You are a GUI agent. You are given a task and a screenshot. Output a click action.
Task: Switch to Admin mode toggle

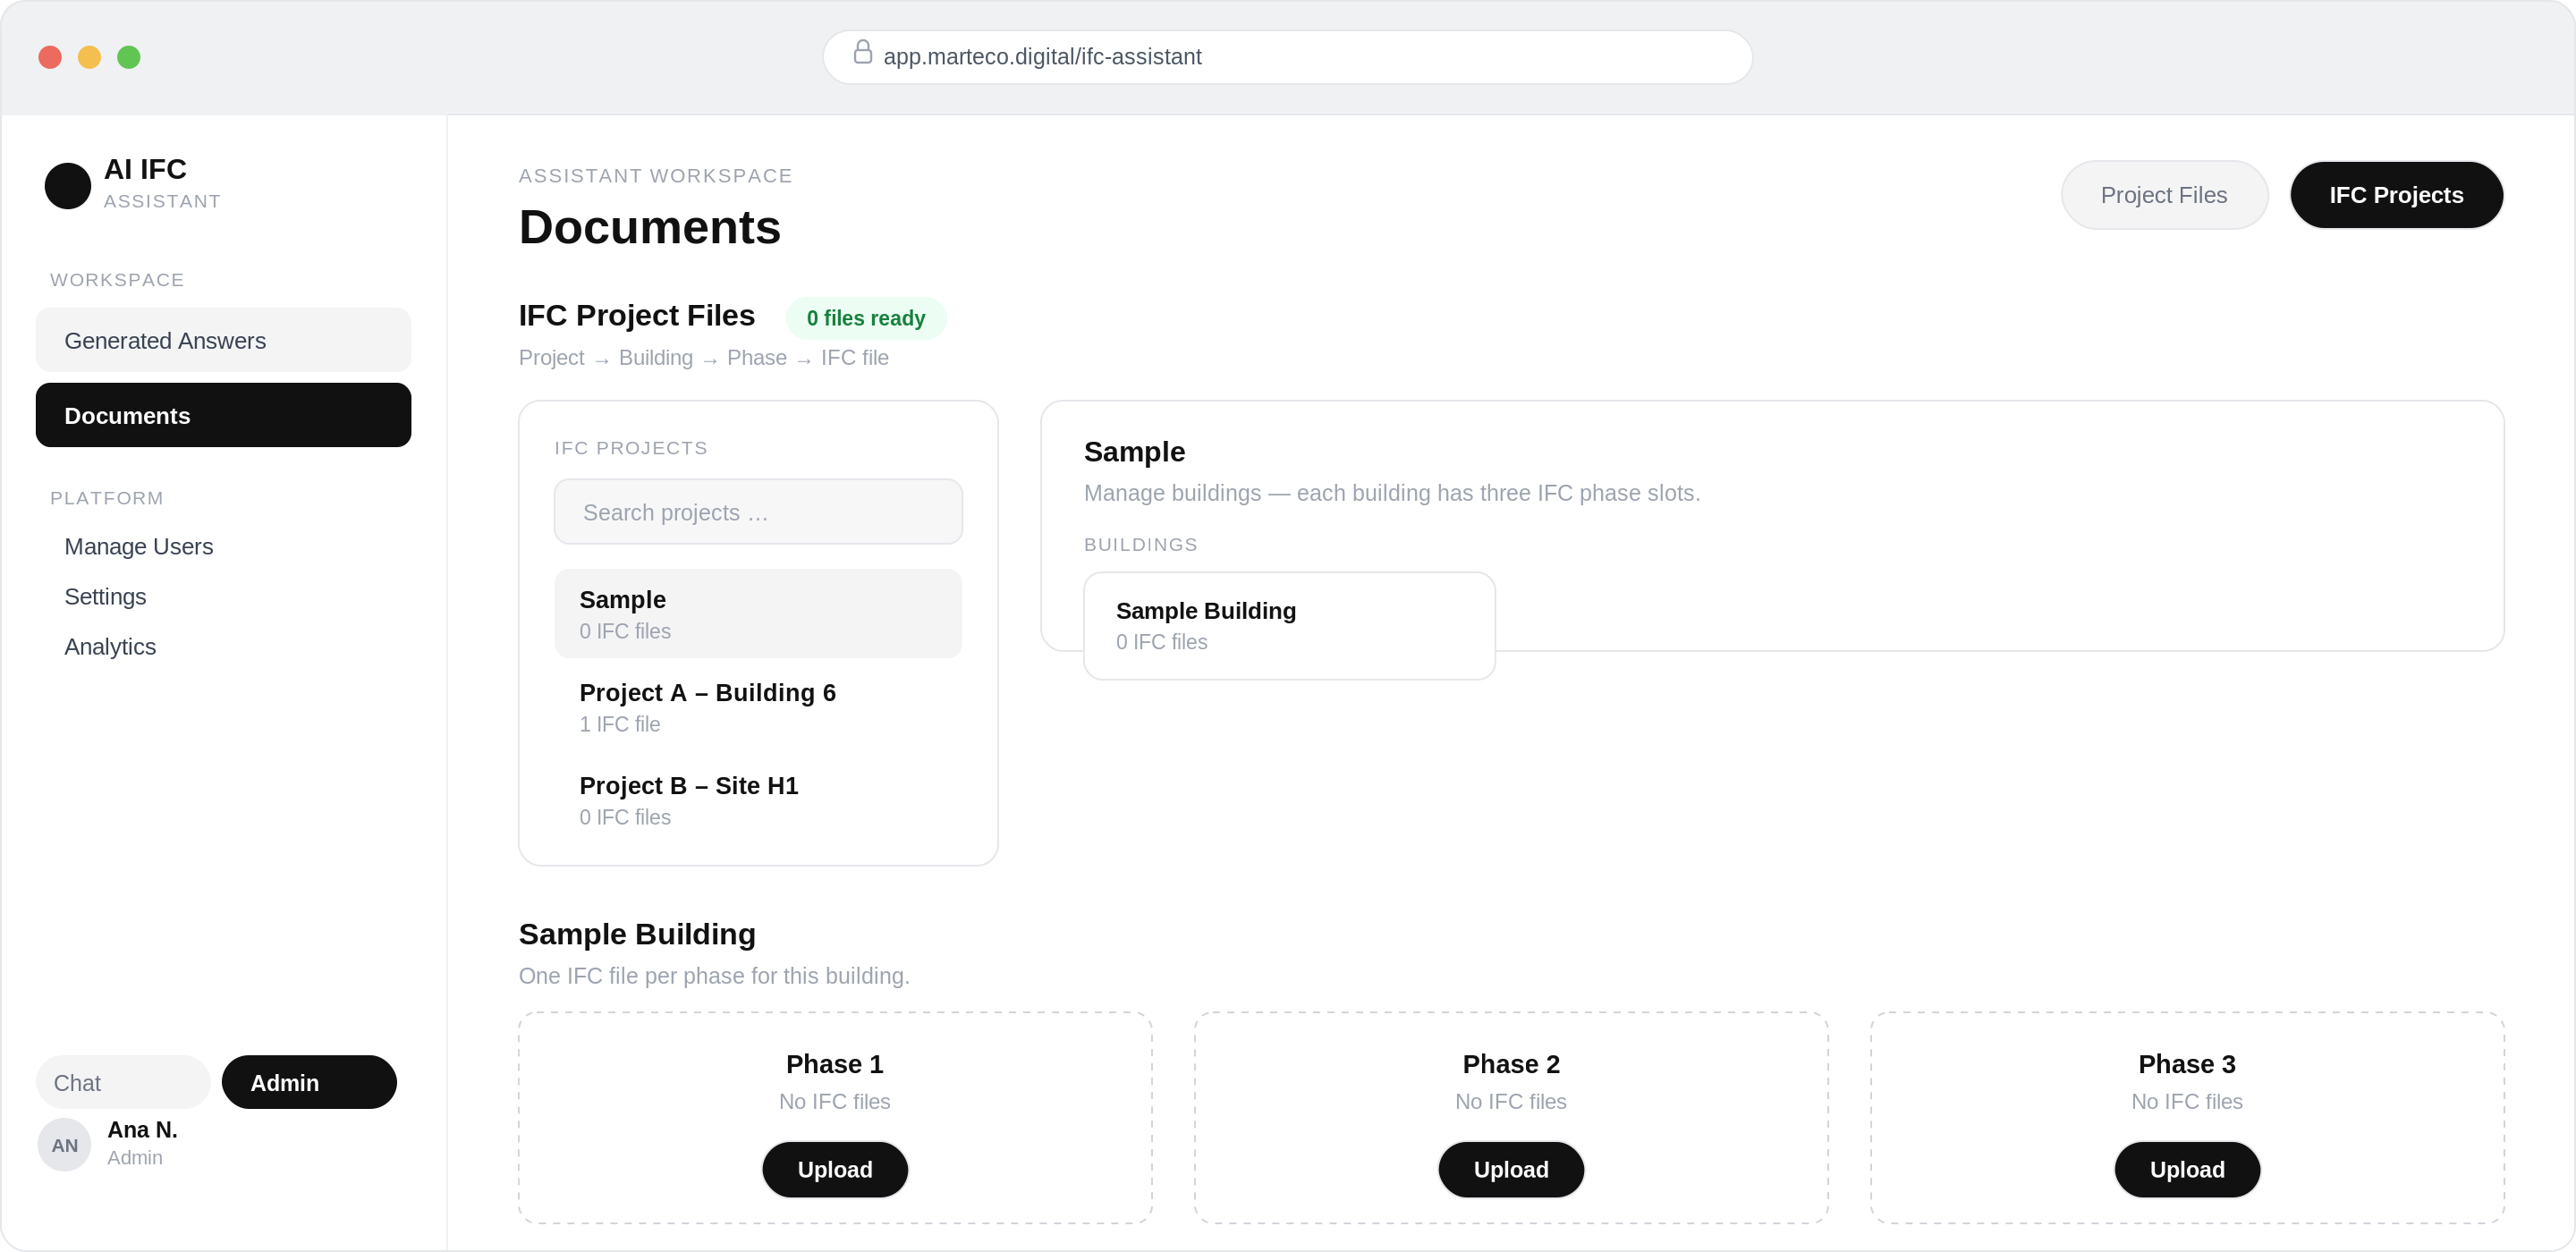click(309, 1082)
